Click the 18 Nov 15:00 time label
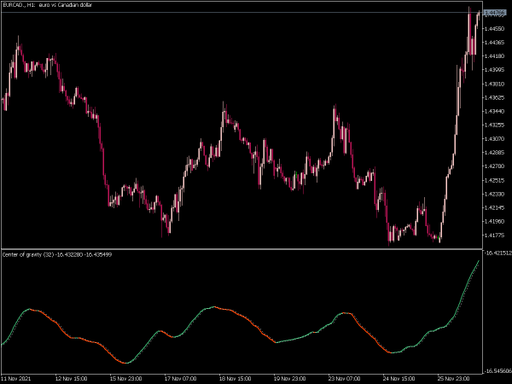 [236, 378]
